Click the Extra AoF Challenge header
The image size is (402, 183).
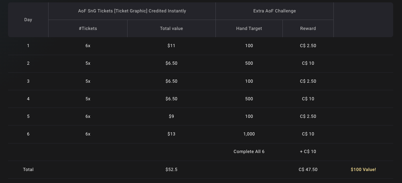[274, 11]
